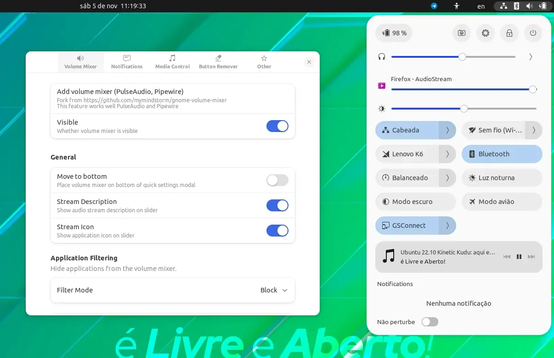Expand the GSConnect submenu arrow
The width and height of the screenshot is (554, 358).
click(447, 226)
